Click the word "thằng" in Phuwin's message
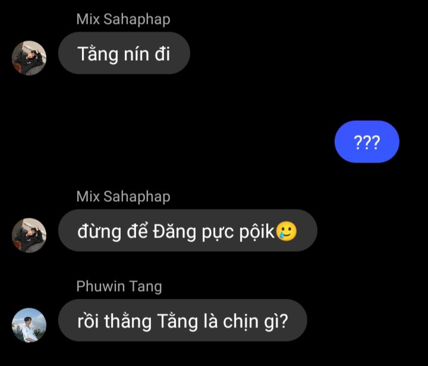Image resolution: width=428 pixels, height=366 pixels. (128, 321)
